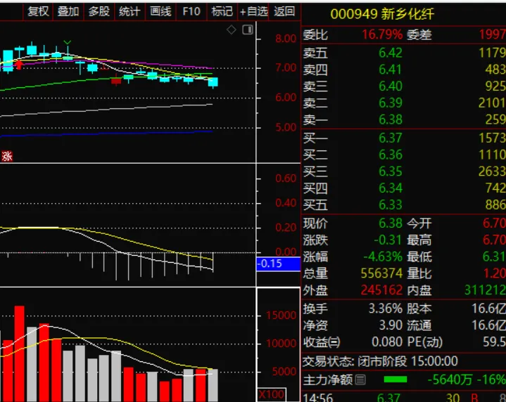Open the 多股 multi-stock view
The width and height of the screenshot is (506, 402).
(99, 12)
